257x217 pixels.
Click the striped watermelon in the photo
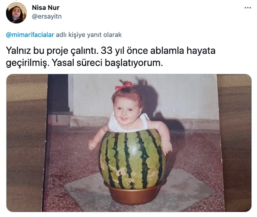point(132,159)
